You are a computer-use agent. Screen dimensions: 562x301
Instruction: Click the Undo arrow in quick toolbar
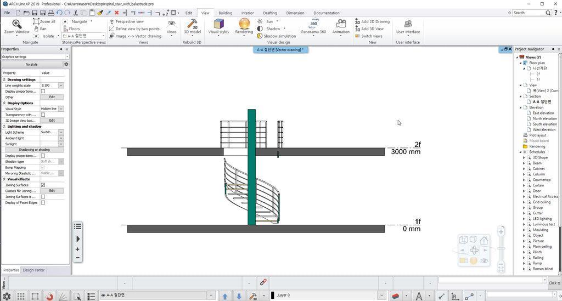(x=59, y=13)
